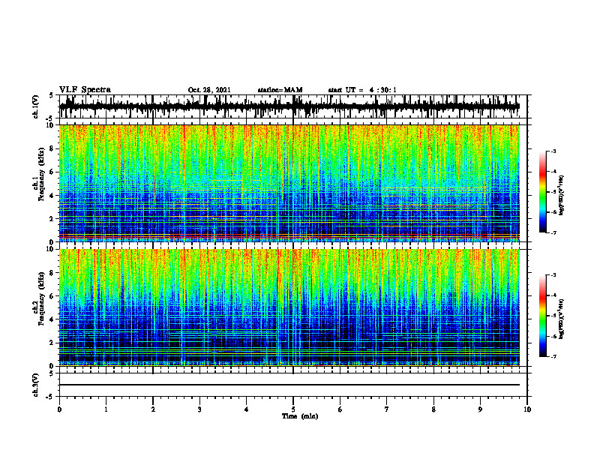The width and height of the screenshot is (594, 459).
Task: Click time axis tick label "6"
Action: pyautogui.click(x=340, y=409)
